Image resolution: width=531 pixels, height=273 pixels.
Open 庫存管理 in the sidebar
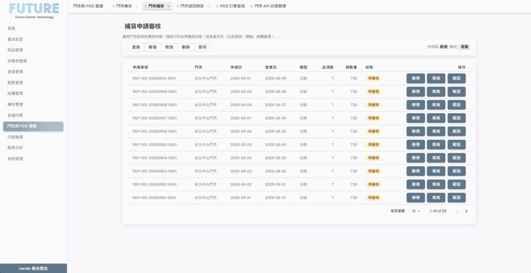pos(33,104)
